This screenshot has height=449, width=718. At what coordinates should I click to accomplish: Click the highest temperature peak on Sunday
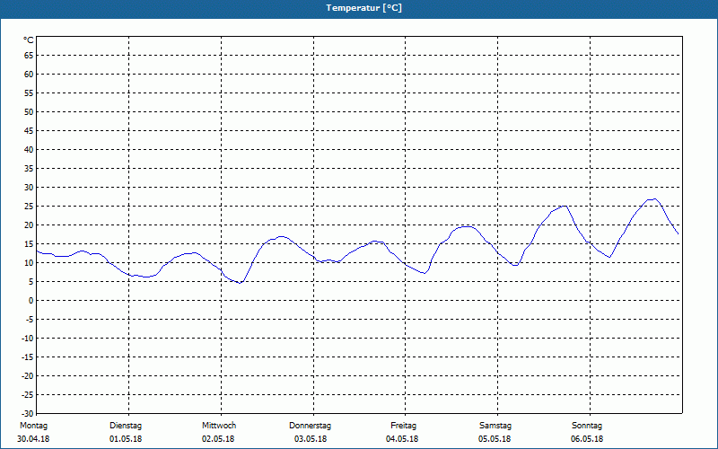(x=655, y=198)
